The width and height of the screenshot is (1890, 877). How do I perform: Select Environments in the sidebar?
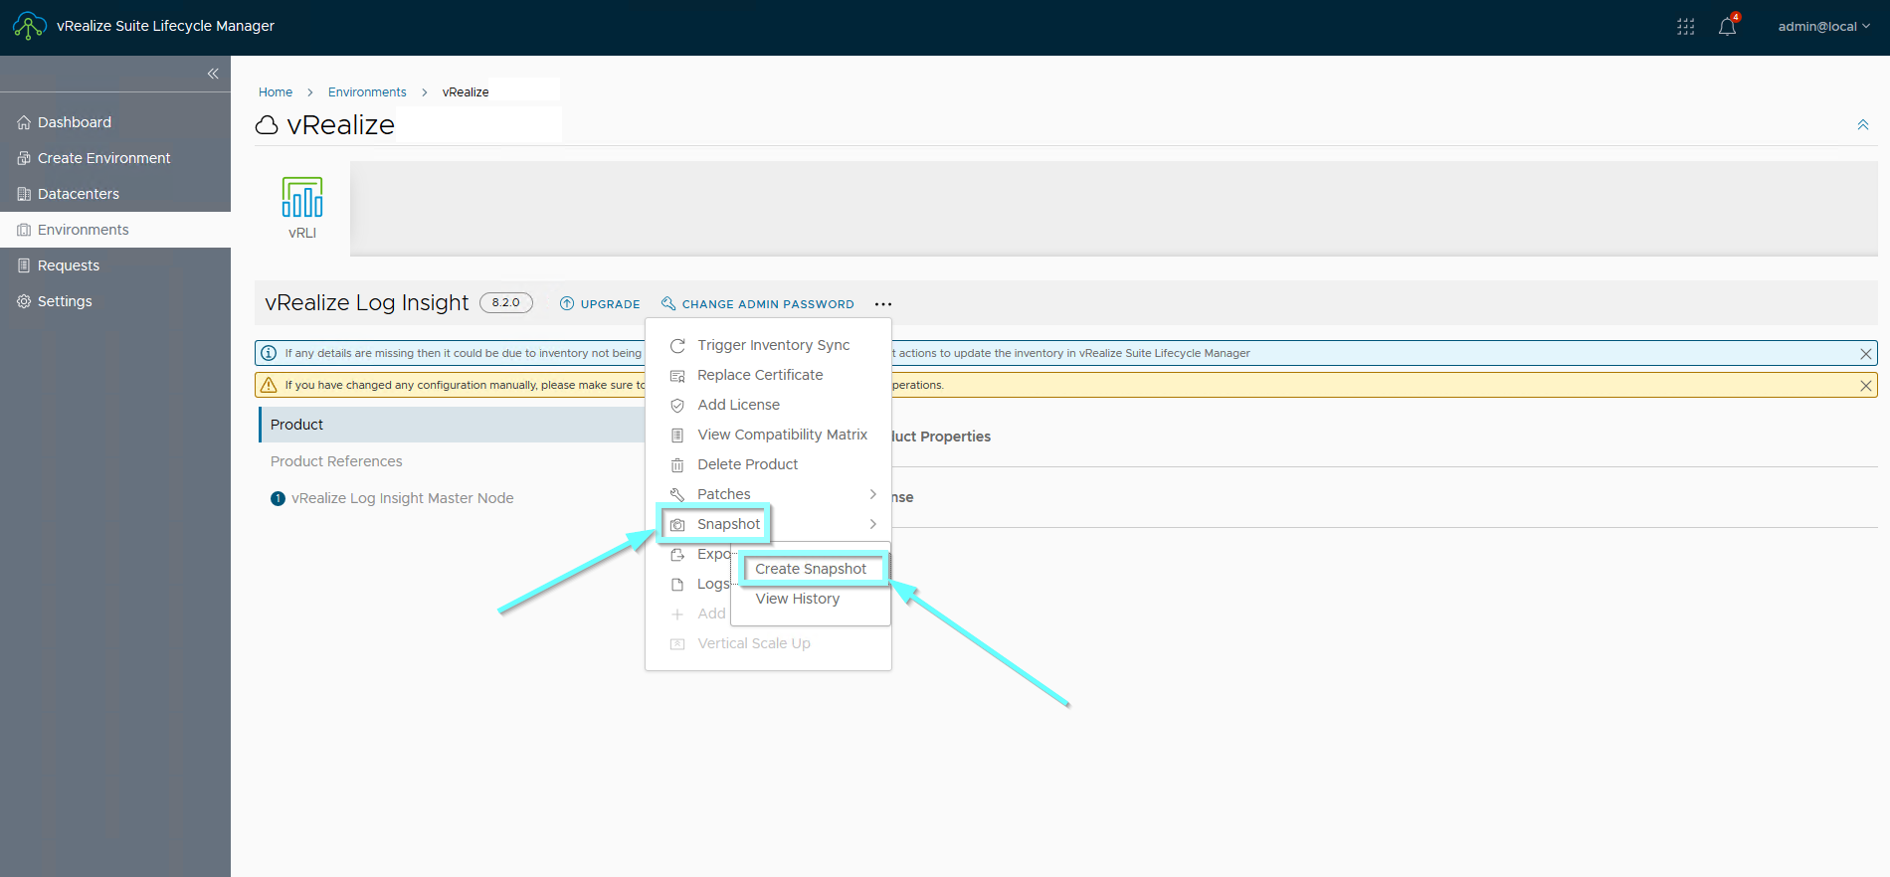115,230
